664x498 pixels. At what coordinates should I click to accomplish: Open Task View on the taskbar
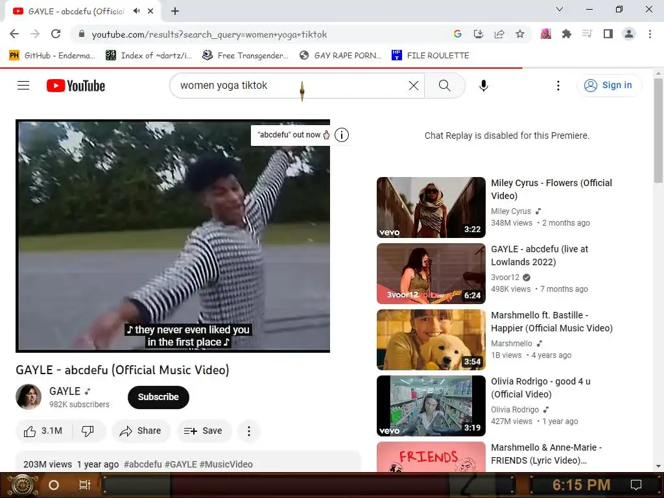click(85, 485)
